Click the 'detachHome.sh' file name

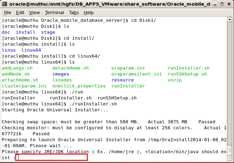coord(71,68)
